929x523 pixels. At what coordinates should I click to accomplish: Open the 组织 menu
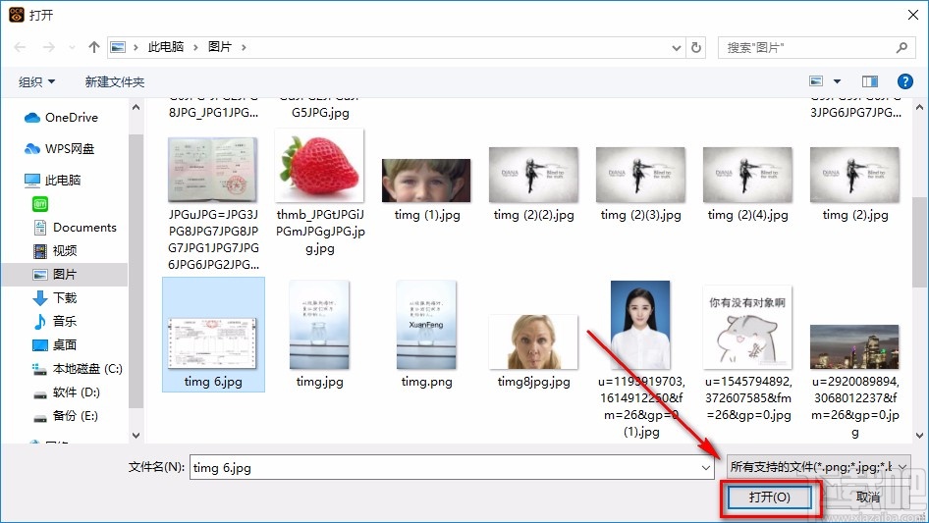(x=36, y=81)
